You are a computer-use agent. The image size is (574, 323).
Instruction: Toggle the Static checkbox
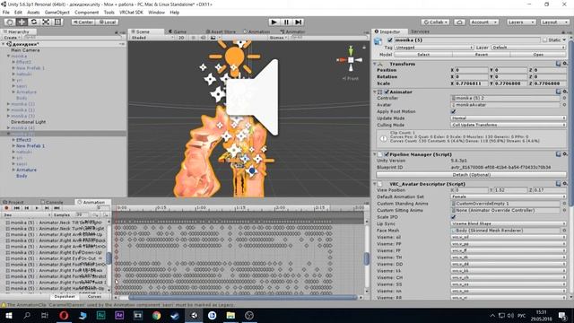545,39
